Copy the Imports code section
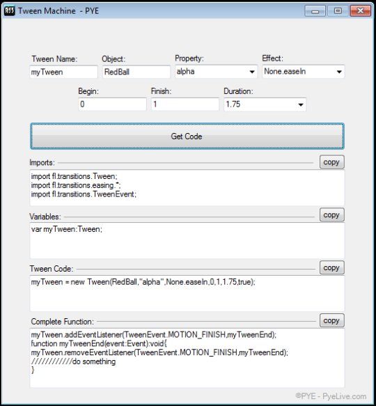This screenshot has height=406, width=376. tap(331, 162)
